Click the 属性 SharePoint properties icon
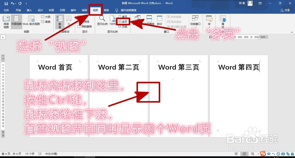The width and height of the screenshot is (295, 158). [x=223, y=21]
